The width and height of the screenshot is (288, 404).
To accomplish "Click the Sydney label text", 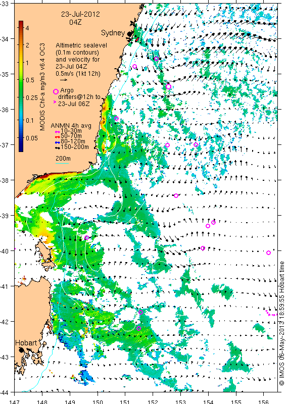I will [113, 33].
